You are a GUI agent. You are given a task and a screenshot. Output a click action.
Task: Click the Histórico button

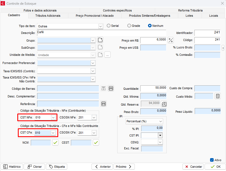[x=12, y=166]
